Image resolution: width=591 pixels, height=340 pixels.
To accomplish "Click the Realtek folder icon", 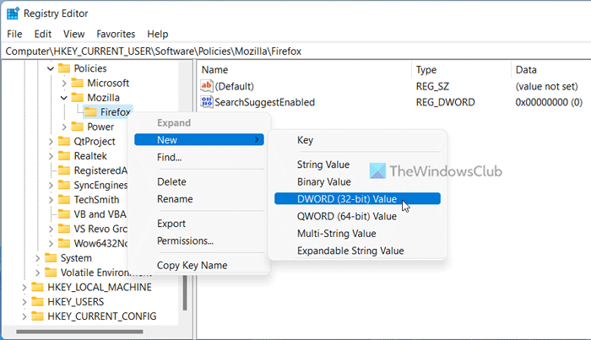I will coord(64,156).
